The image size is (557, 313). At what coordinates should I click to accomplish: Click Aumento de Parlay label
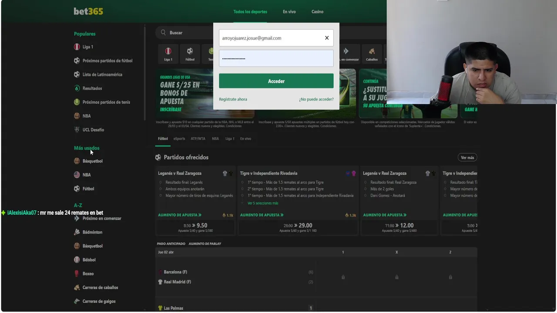point(205,244)
